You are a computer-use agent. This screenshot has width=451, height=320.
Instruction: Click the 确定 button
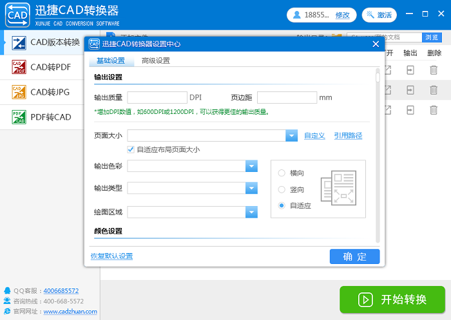tap(354, 256)
